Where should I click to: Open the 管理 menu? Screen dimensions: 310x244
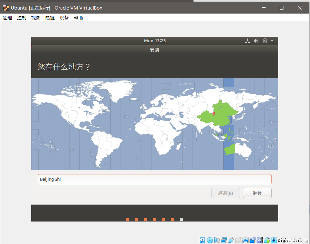click(x=7, y=18)
